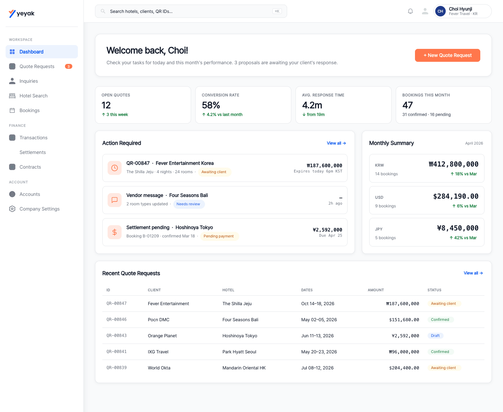The height and width of the screenshot is (412, 503).
Task: Open the USD monthly summary card
Action: [427, 200]
